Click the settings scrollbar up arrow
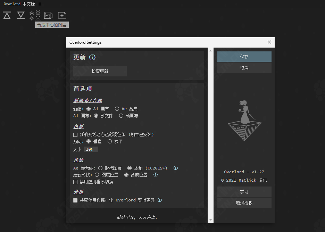This screenshot has height=232, width=325. point(210,51)
